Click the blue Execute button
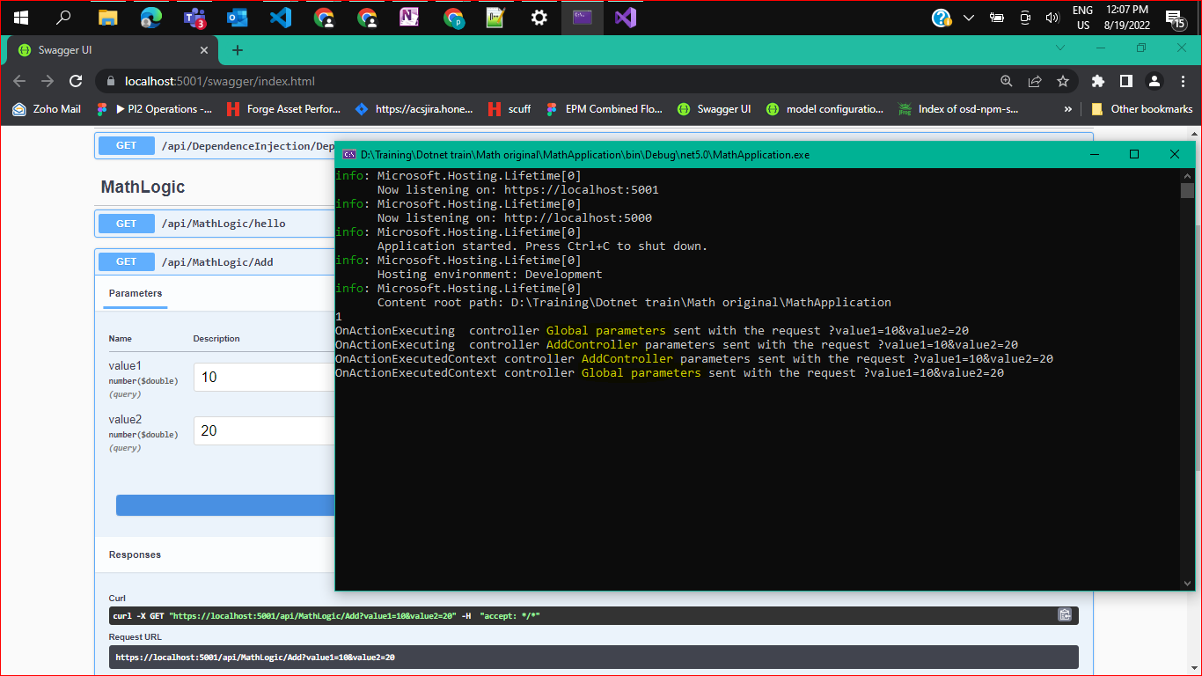 [225, 504]
